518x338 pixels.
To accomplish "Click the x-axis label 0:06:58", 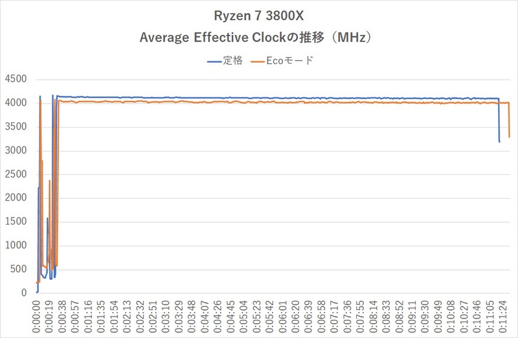I will click(321, 317).
